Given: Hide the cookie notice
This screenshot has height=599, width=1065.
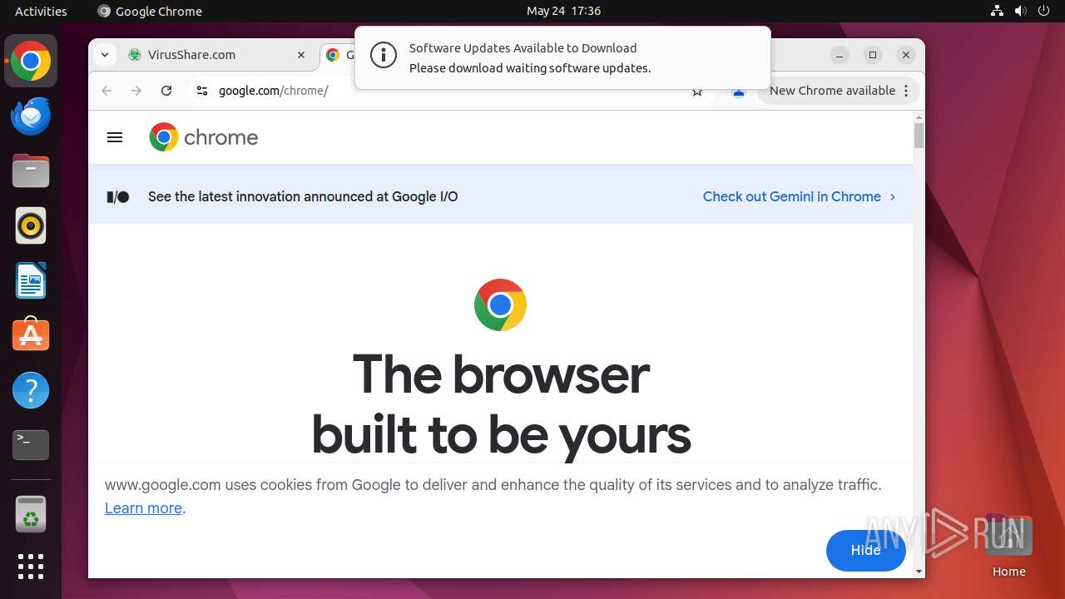Looking at the screenshot, I should click(x=865, y=551).
